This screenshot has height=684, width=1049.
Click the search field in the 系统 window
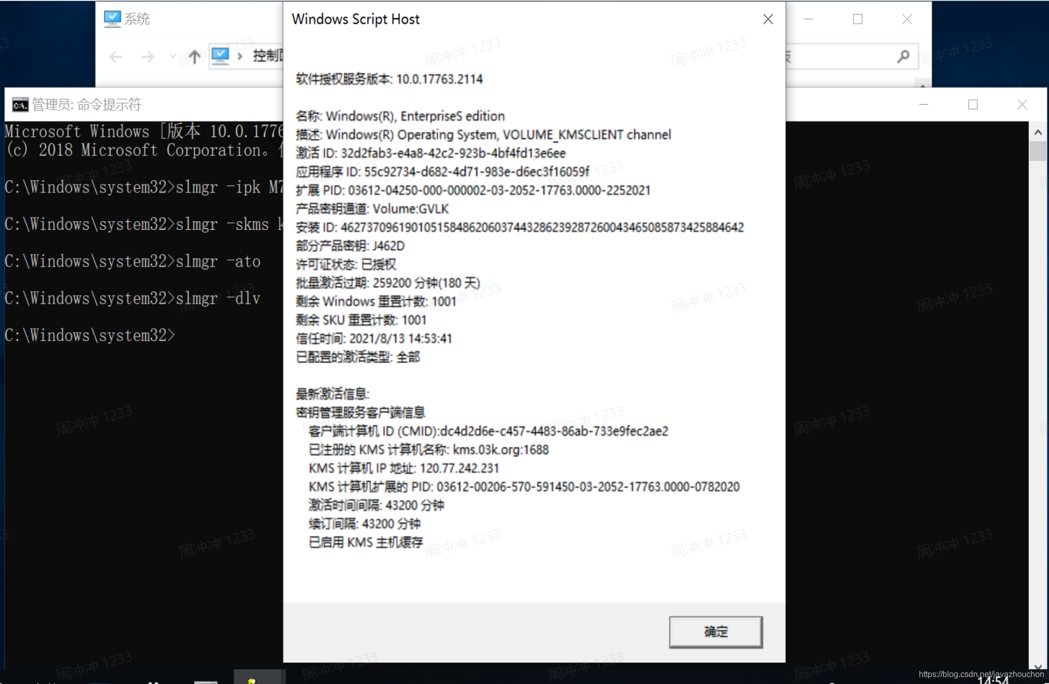(851, 56)
